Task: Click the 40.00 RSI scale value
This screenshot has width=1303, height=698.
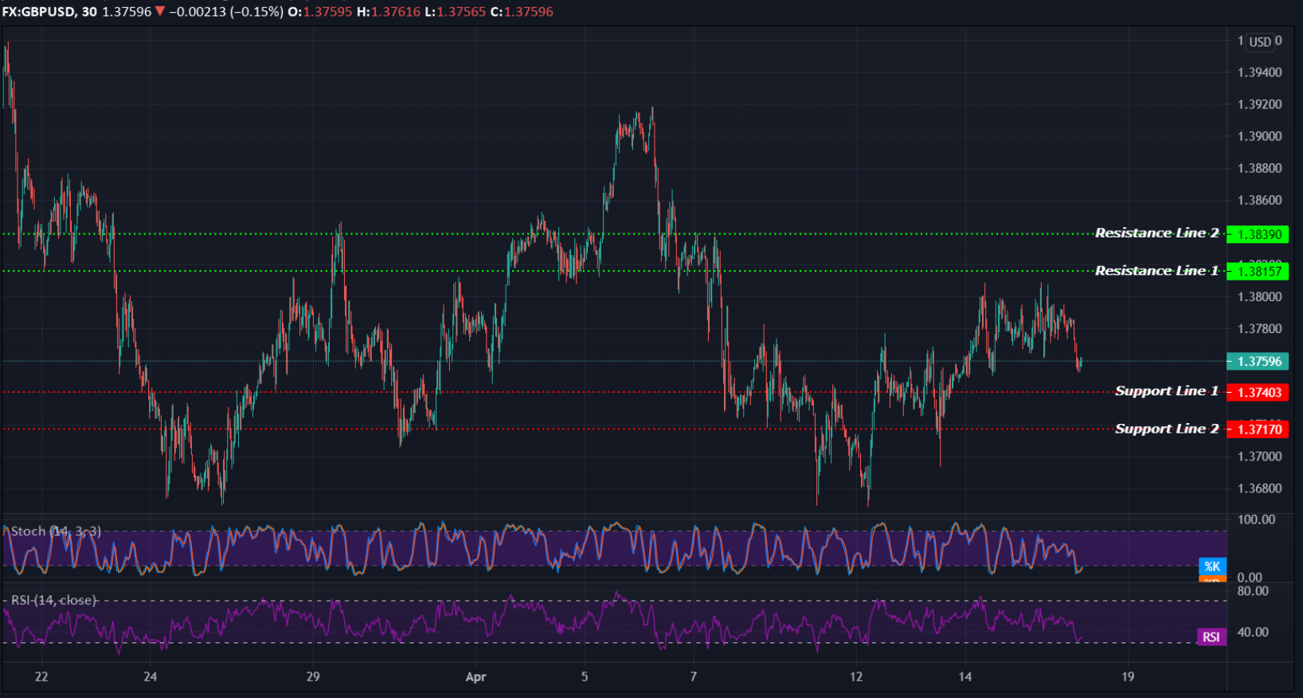Action: pyautogui.click(x=1253, y=632)
